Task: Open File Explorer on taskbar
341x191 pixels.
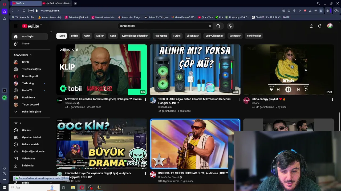Action: (x=73, y=188)
